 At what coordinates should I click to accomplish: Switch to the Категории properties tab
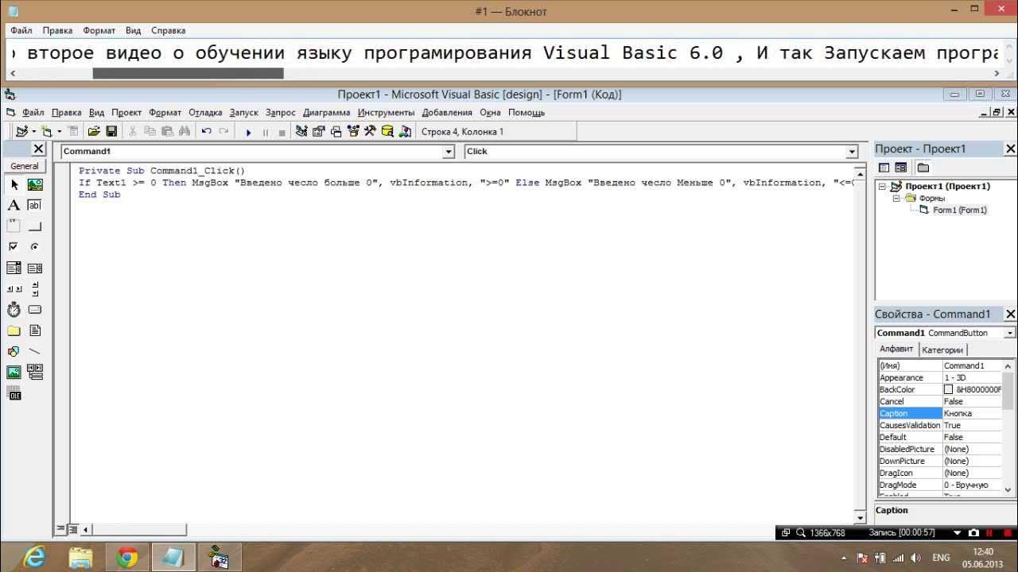(942, 350)
